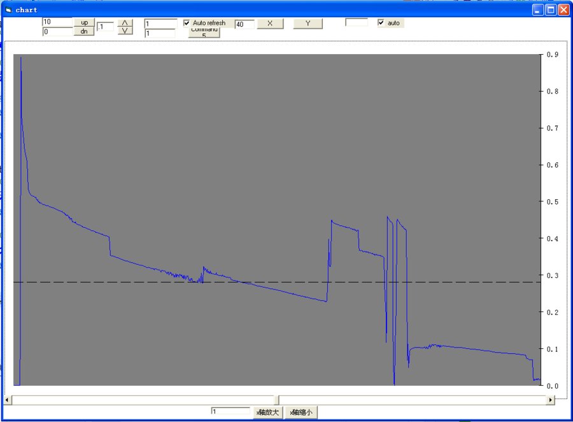Minimize the chart window

(x=537, y=10)
